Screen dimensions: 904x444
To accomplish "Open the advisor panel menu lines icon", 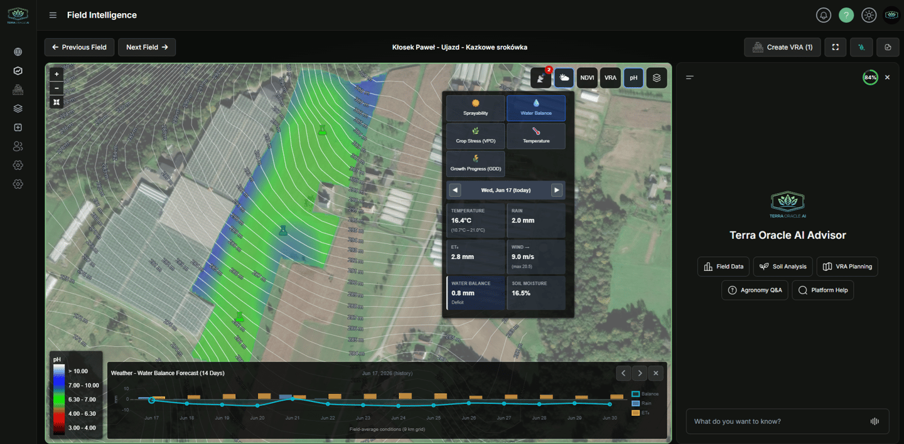I will pyautogui.click(x=690, y=77).
